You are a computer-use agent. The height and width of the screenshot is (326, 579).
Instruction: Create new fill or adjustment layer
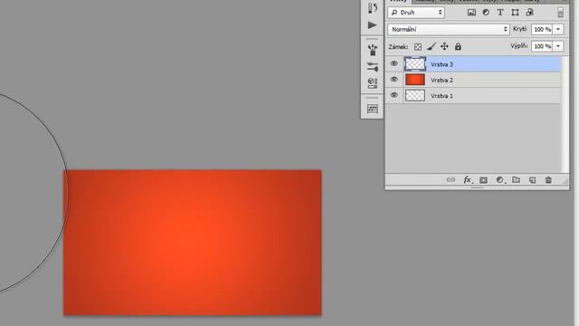coord(499,180)
